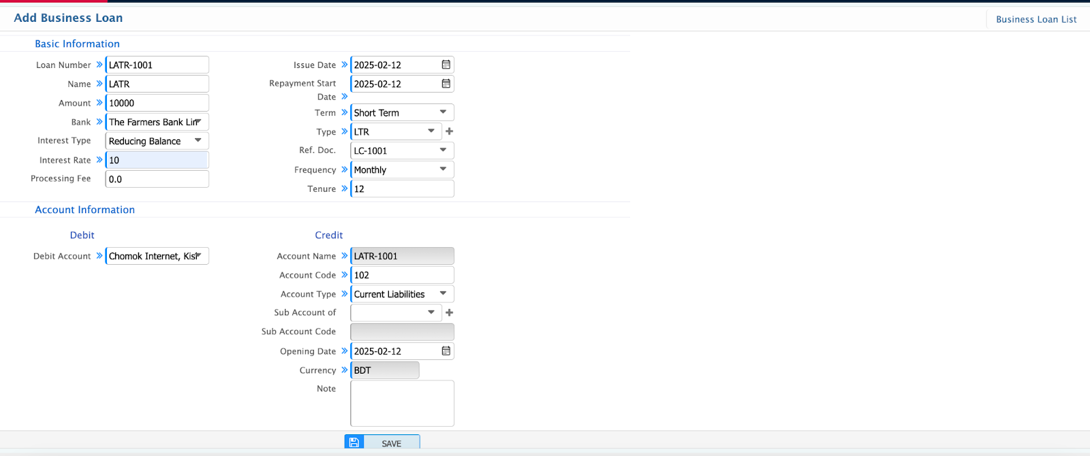This screenshot has width=1090, height=456.
Task: Click into the Note text area
Action: click(402, 404)
